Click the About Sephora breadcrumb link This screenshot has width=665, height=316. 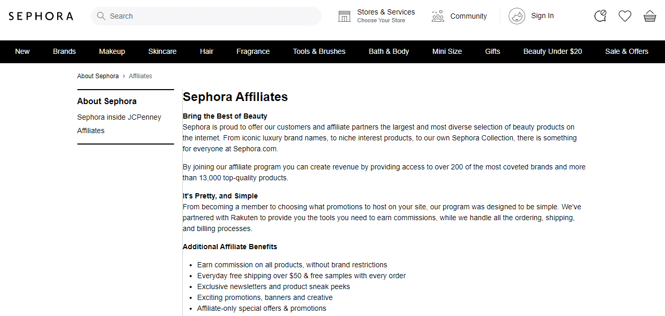pos(98,76)
